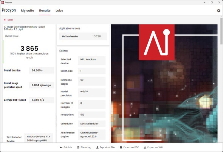This screenshot has height=152, width=223.
Task: Click the Resolution value 512
Action: pos(82,115)
